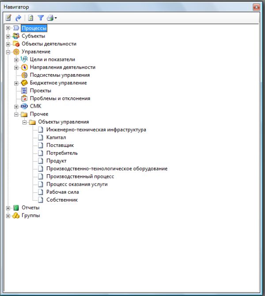The image size is (265, 296).
Task: Select Направления деятельности in the tree
Action: 62,67
